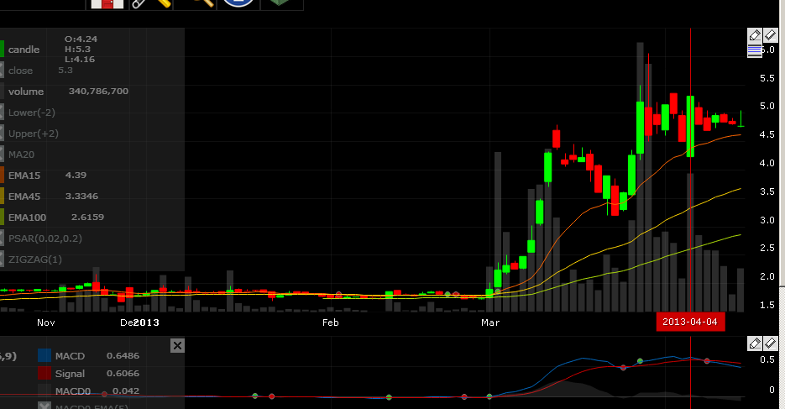Click the red Signal color swatch

point(44,373)
